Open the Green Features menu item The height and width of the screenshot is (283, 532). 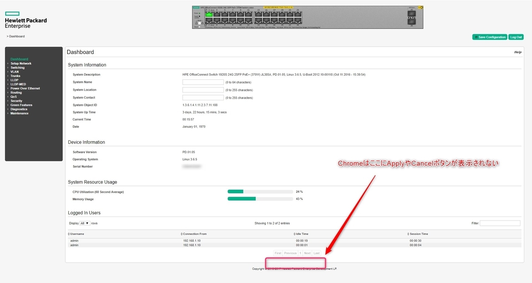click(21, 105)
